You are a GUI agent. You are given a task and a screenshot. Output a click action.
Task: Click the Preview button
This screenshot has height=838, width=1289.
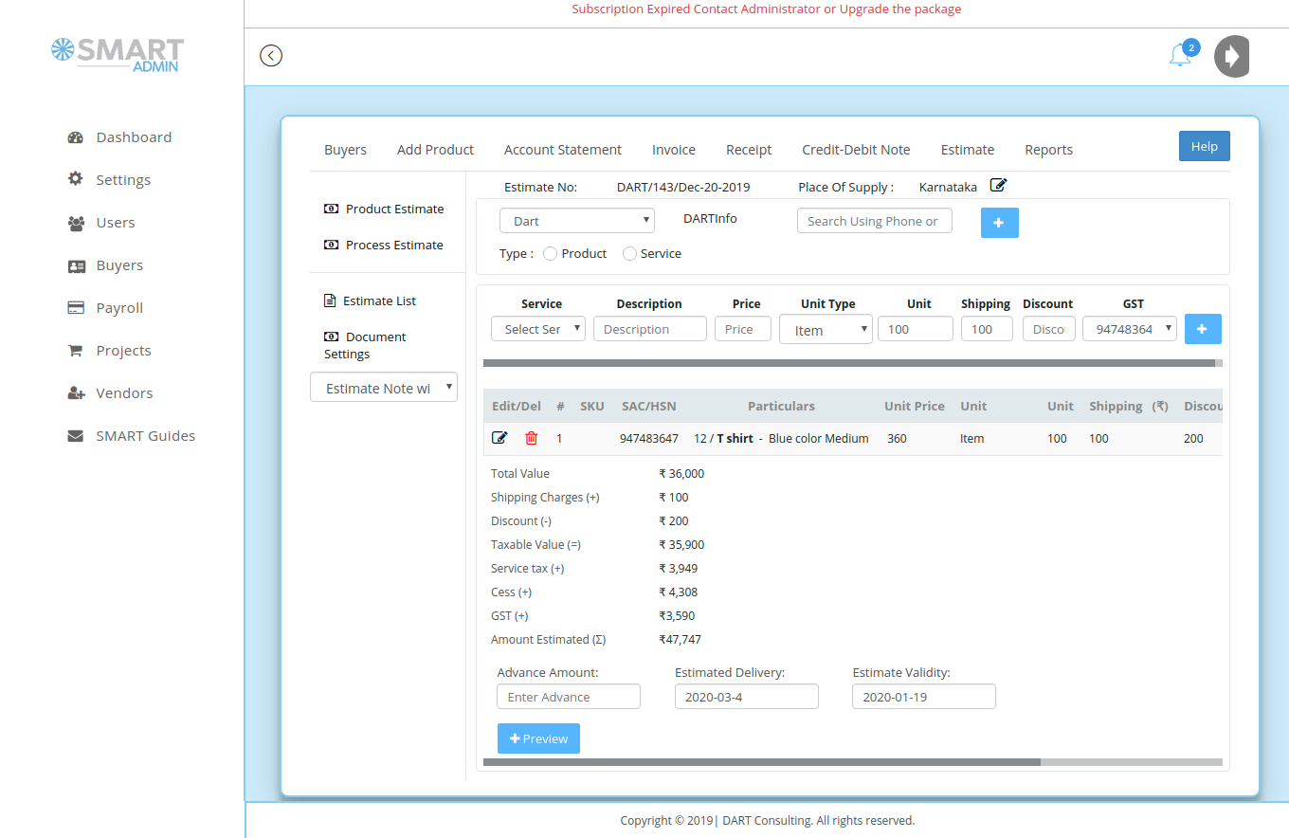[538, 738]
